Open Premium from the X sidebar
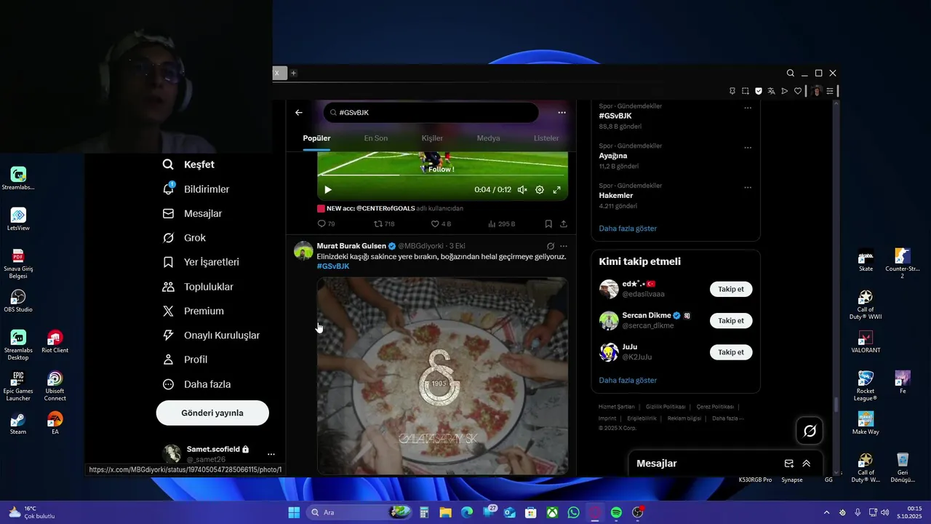931x524 pixels. pos(193,311)
